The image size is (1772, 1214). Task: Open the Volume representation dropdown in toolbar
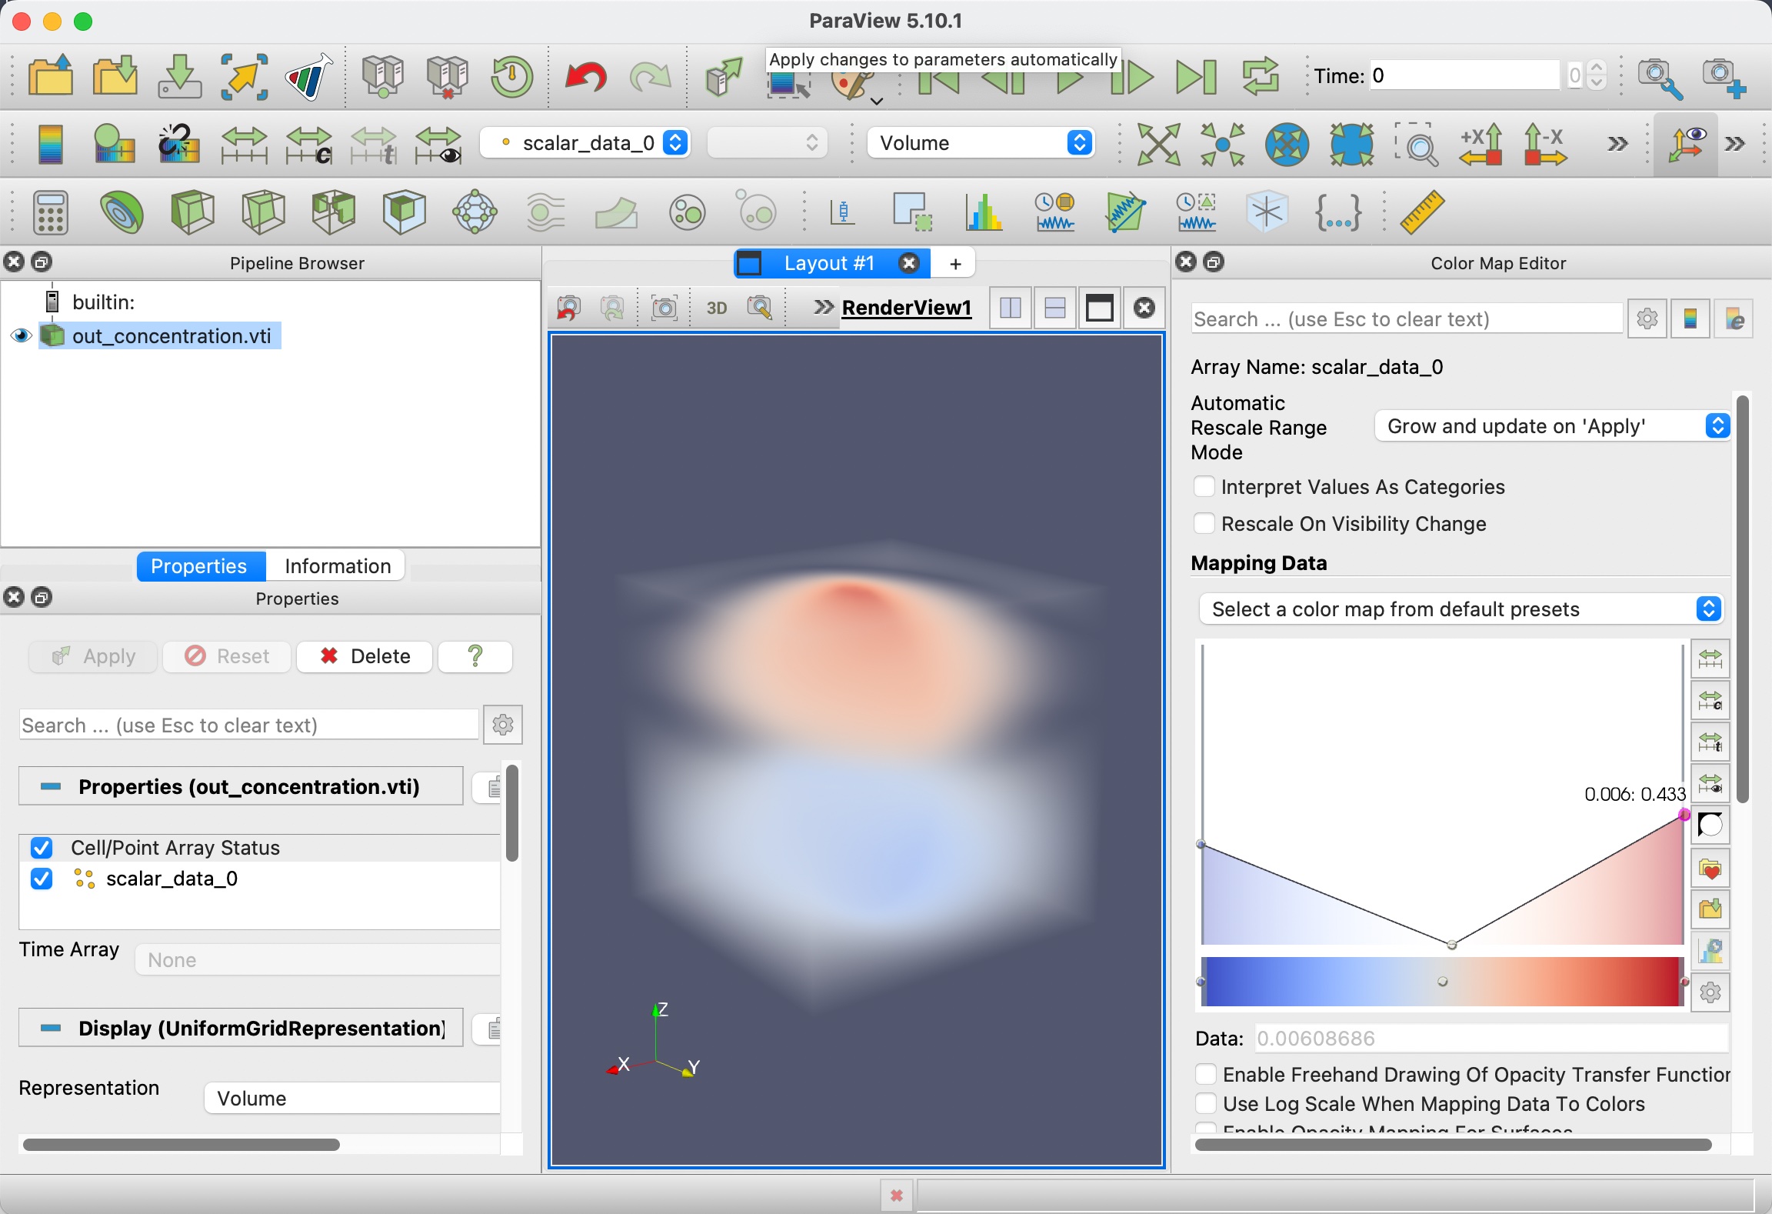click(980, 143)
